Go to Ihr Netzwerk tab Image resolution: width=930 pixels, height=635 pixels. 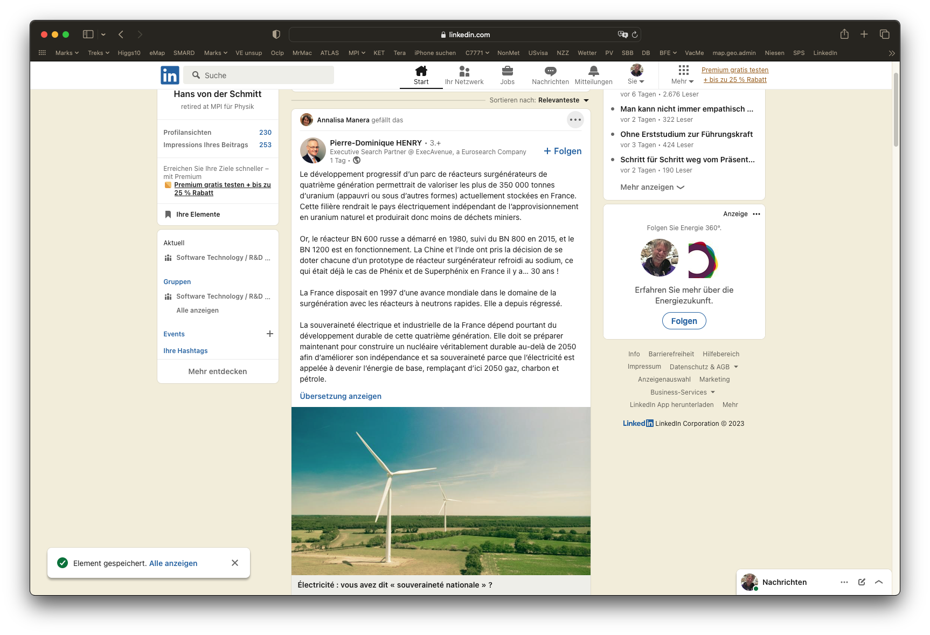(464, 75)
